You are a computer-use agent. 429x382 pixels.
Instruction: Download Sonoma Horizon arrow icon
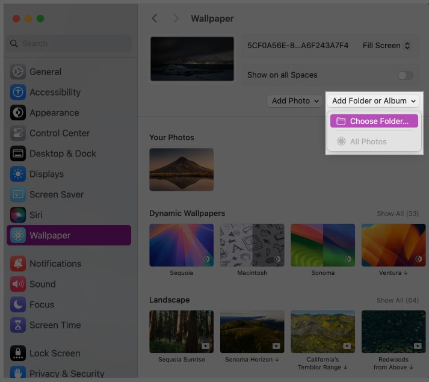point(277,359)
